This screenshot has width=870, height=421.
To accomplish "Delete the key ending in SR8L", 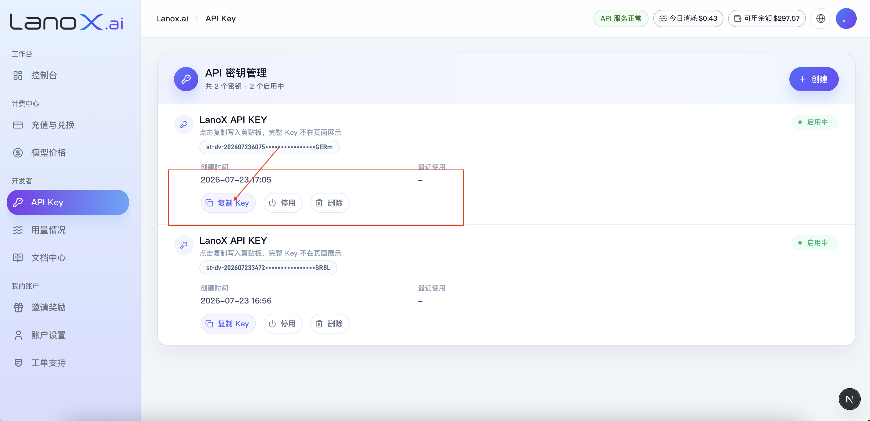I will (330, 324).
